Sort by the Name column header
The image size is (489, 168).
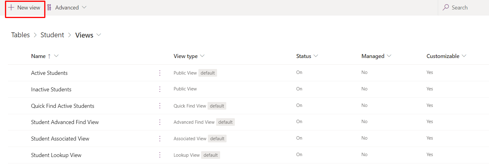(38, 56)
